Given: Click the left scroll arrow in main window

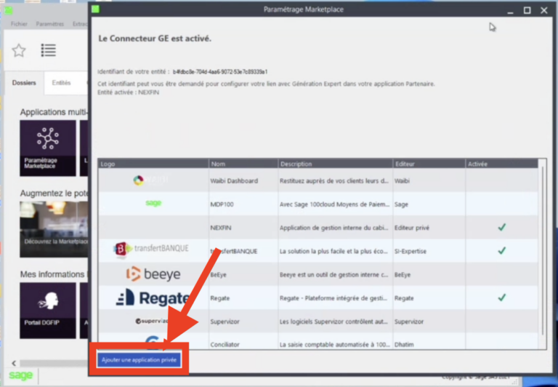Looking at the screenshot, I should click(14, 363).
